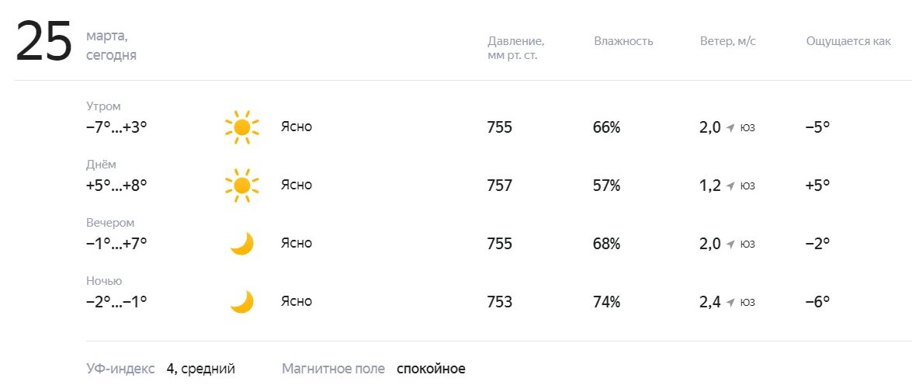Click the Давление column header
Screen dimensions: 912x392
515,48
